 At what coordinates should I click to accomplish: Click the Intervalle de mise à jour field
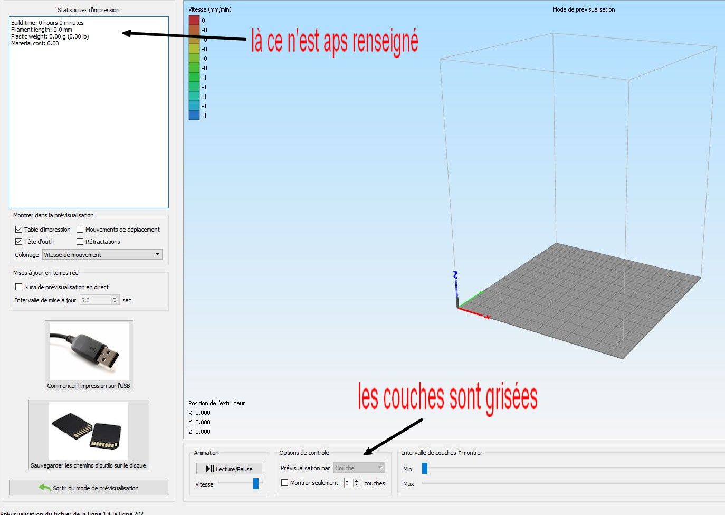coord(100,300)
